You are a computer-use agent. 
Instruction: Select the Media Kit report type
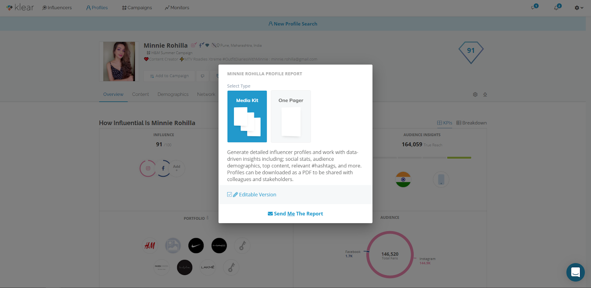tap(247, 117)
